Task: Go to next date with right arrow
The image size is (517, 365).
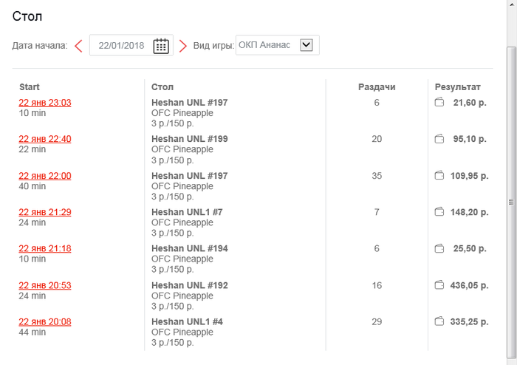Action: coord(183,46)
